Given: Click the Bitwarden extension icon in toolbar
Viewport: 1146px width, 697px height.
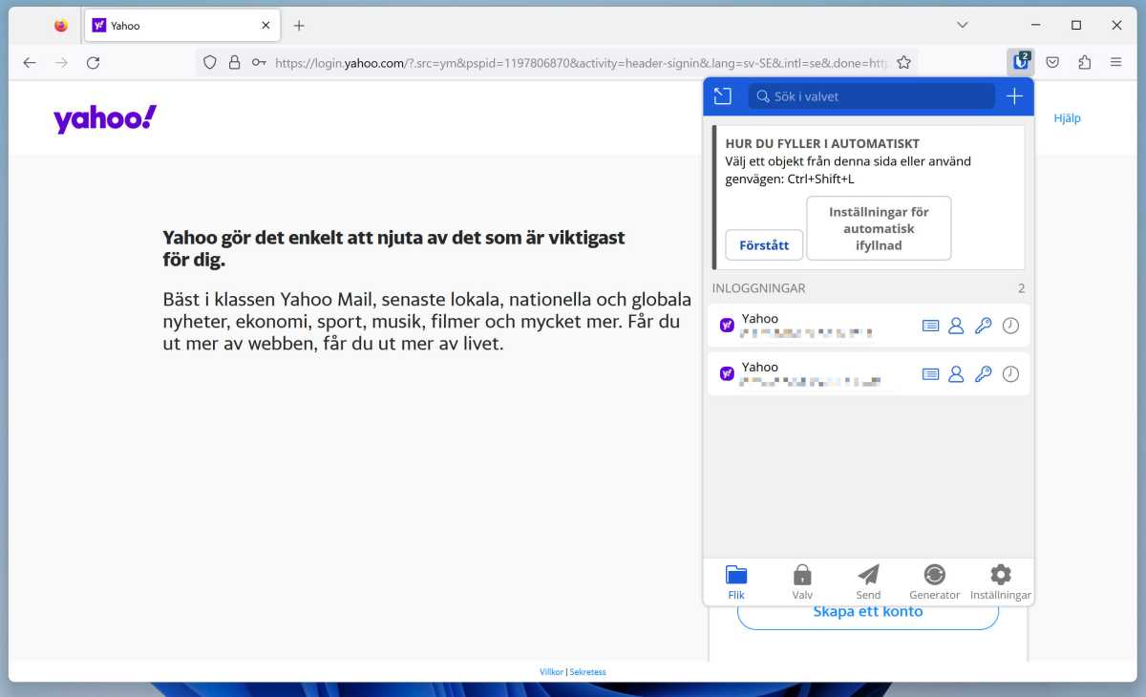Looking at the screenshot, I should 1021,62.
